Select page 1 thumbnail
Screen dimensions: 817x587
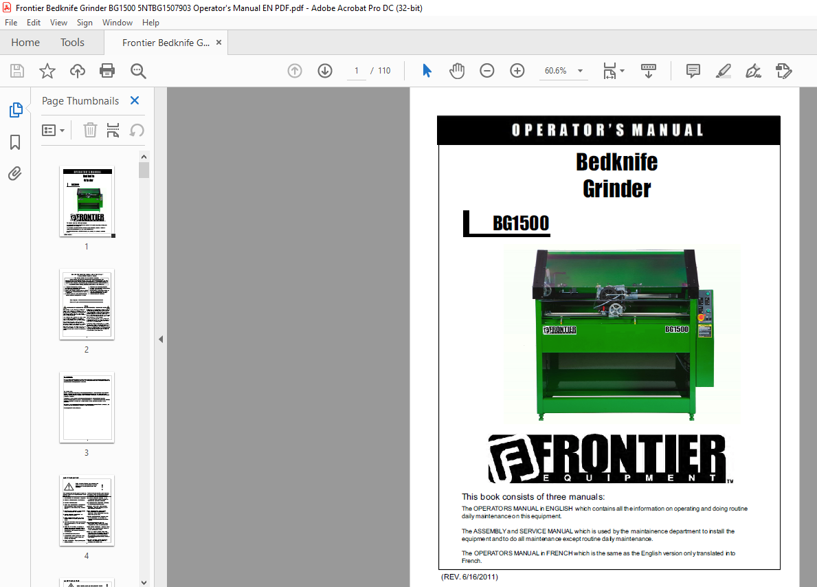[x=87, y=202]
